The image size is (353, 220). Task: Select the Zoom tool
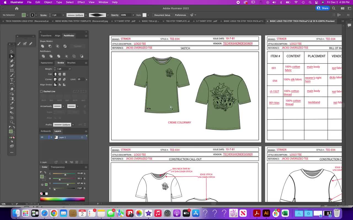[x=12, y=122]
